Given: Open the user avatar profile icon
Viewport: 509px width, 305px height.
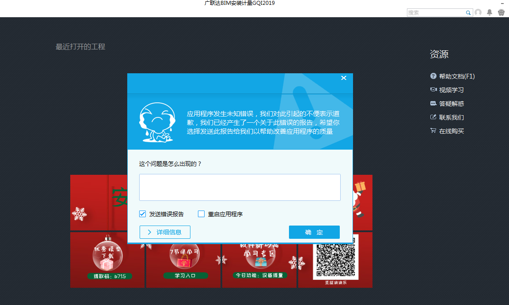Looking at the screenshot, I should point(478,12).
